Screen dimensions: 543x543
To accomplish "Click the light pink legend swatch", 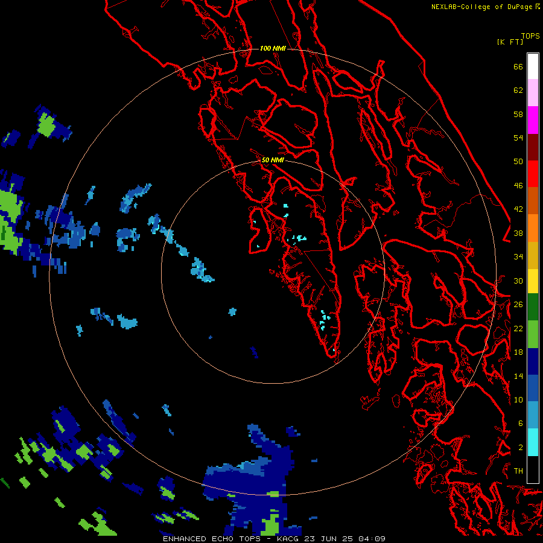I will pyautogui.click(x=533, y=93).
